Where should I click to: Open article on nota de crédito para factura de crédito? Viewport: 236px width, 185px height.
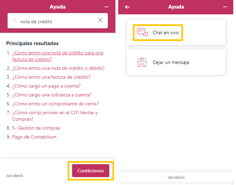(58, 56)
